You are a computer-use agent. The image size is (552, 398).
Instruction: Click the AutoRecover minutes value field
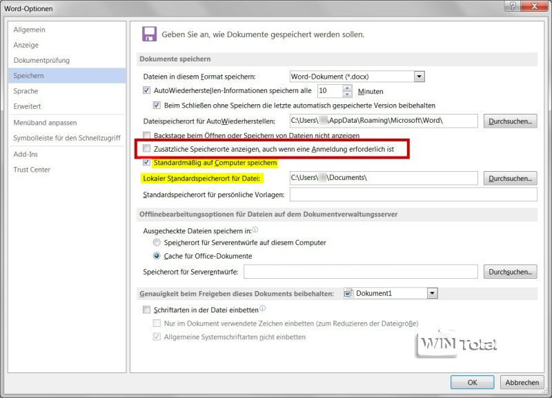coord(330,91)
